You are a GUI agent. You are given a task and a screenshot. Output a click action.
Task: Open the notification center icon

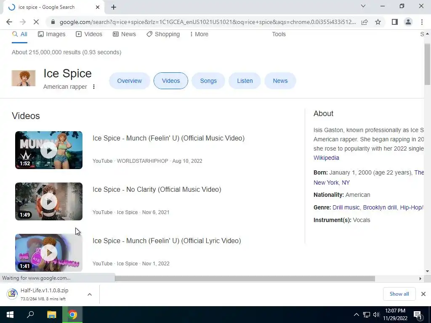[418, 315]
